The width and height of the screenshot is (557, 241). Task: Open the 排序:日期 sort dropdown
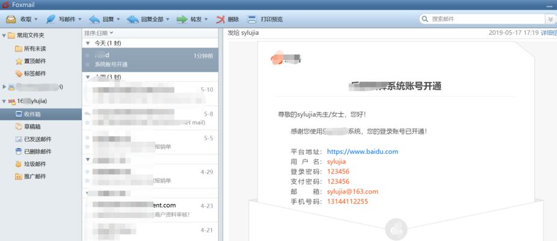[99, 33]
